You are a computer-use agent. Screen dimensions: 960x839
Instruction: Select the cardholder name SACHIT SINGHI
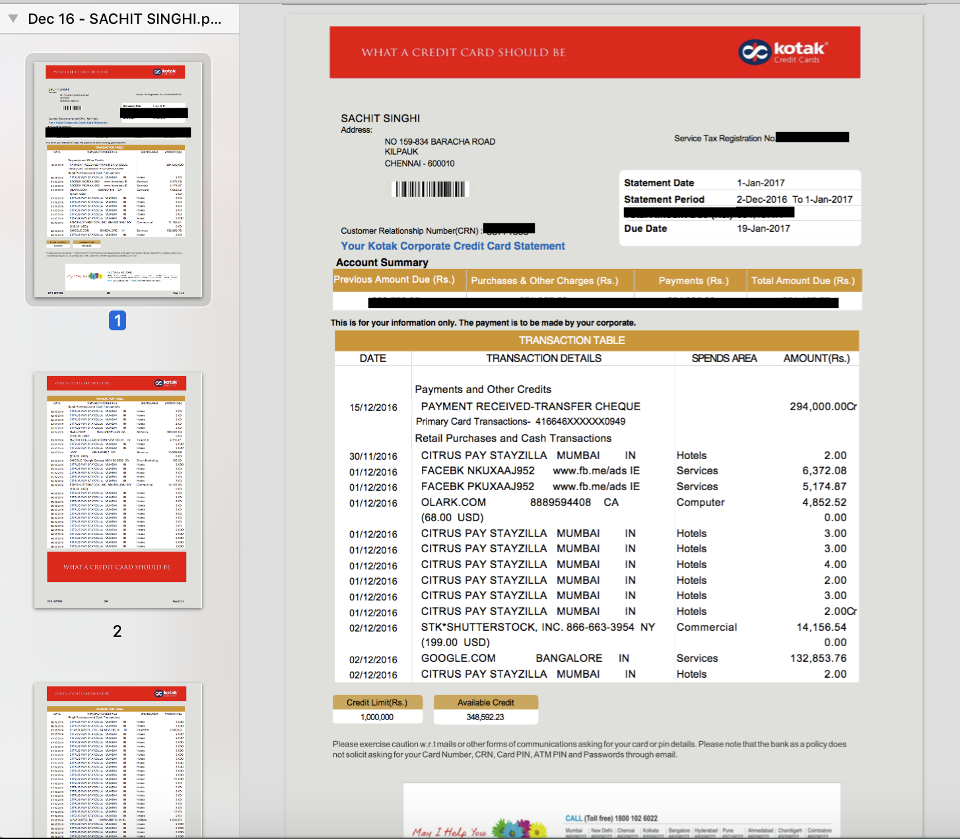(x=380, y=118)
